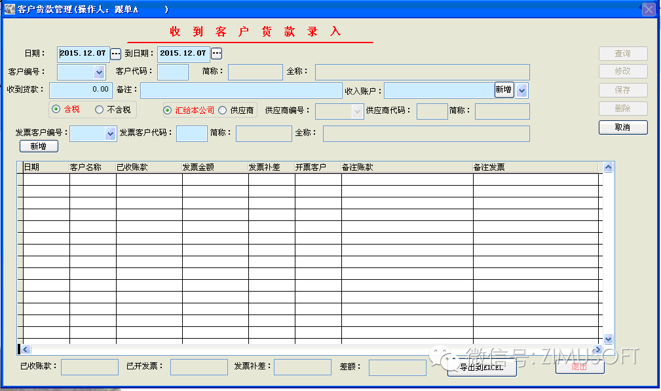Click the scroll down arrow of table
The height and width of the screenshot is (391, 661).
pyautogui.click(x=608, y=339)
